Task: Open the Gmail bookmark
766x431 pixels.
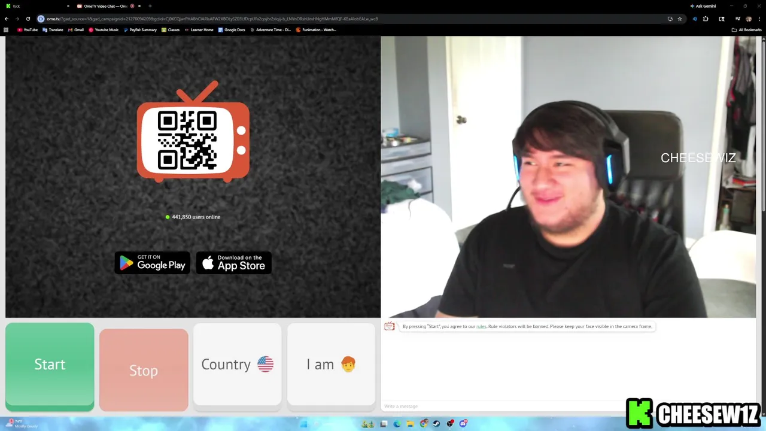Action: tap(76, 30)
